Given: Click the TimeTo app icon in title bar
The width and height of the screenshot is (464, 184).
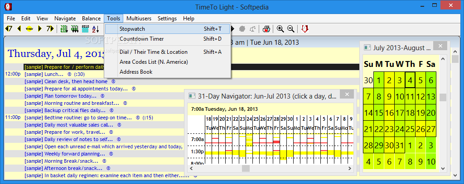Looking at the screenshot, I should [x=7, y=6].
